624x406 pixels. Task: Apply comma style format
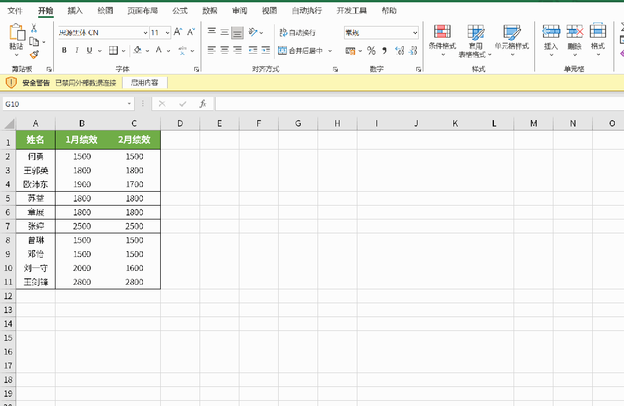(385, 50)
